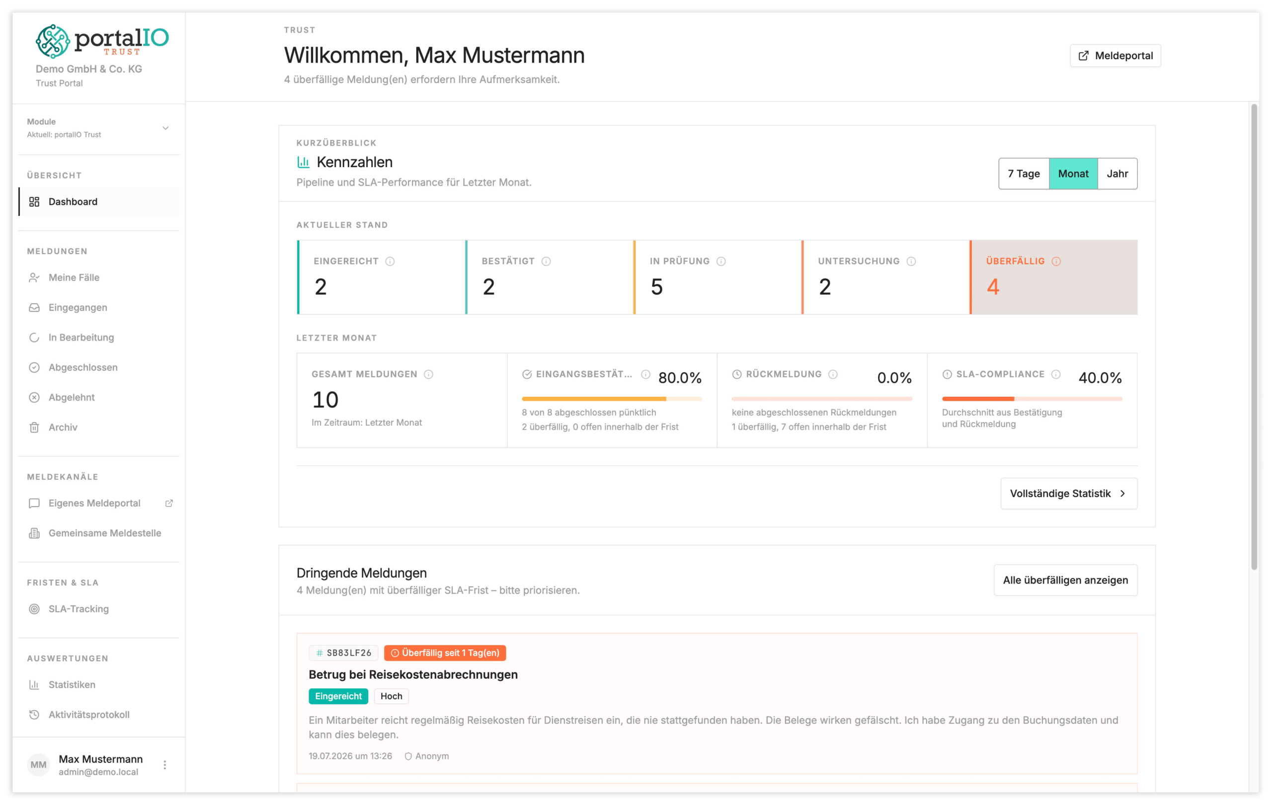Screen dimensions: 1272x805
Task: Click the In Bearbeitung spinner icon
Action: (34, 337)
